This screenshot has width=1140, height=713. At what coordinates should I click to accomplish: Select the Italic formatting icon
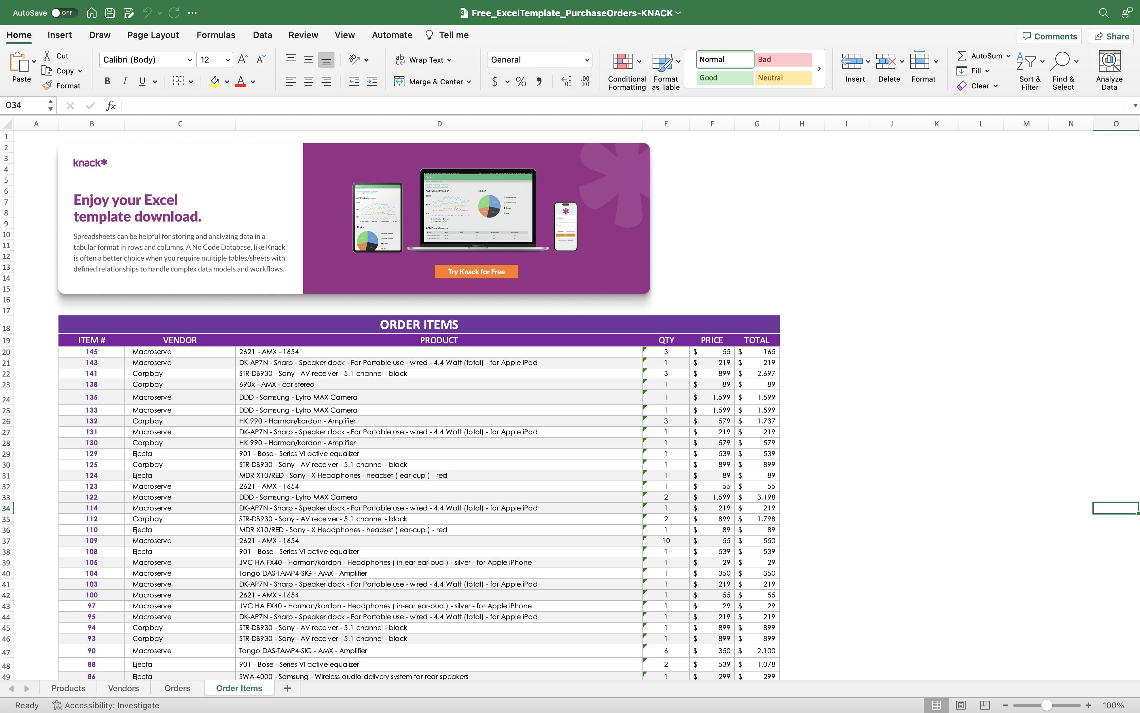coord(124,81)
